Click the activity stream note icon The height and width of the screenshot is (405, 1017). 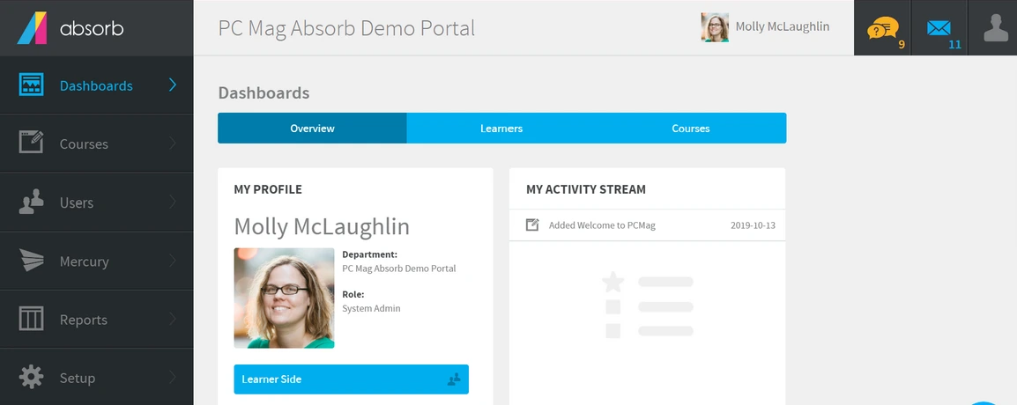(x=532, y=225)
